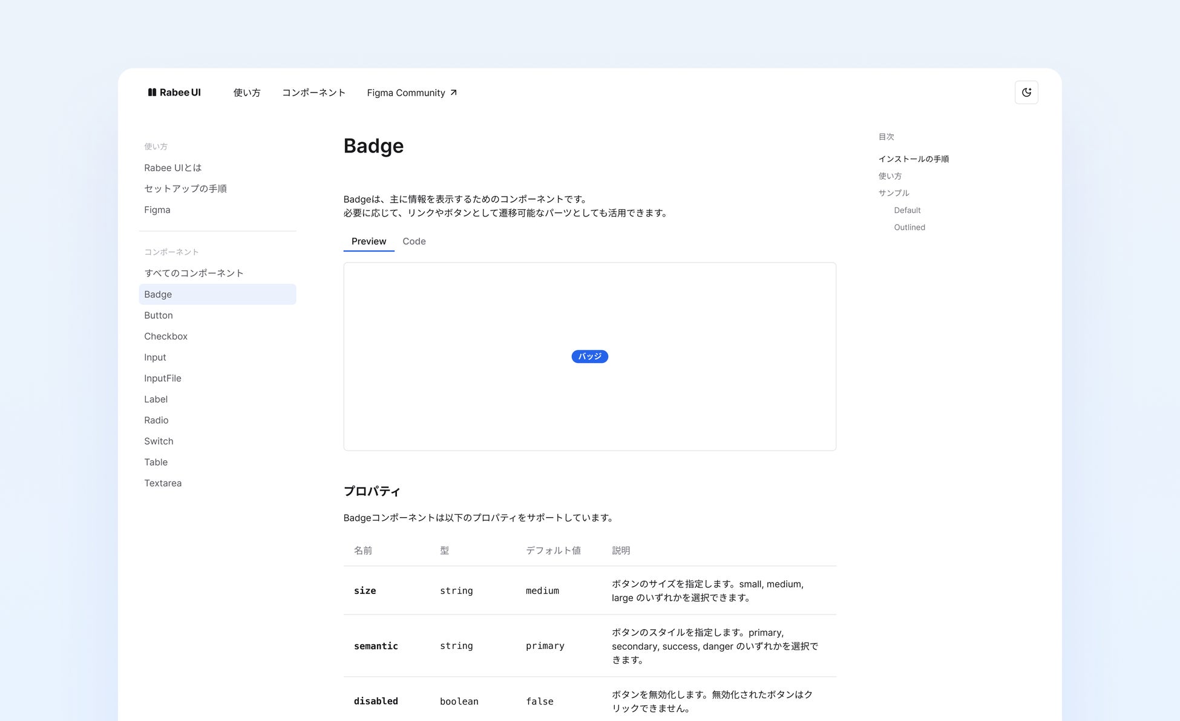1180x721 pixels.
Task: Select the Preview tab
Action: [369, 241]
